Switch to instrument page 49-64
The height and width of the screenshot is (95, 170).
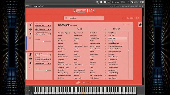132,6
